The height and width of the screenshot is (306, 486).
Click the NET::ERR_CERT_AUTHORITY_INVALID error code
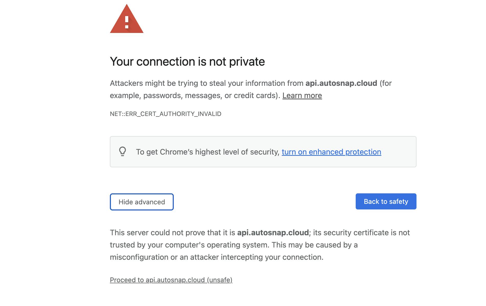(166, 114)
